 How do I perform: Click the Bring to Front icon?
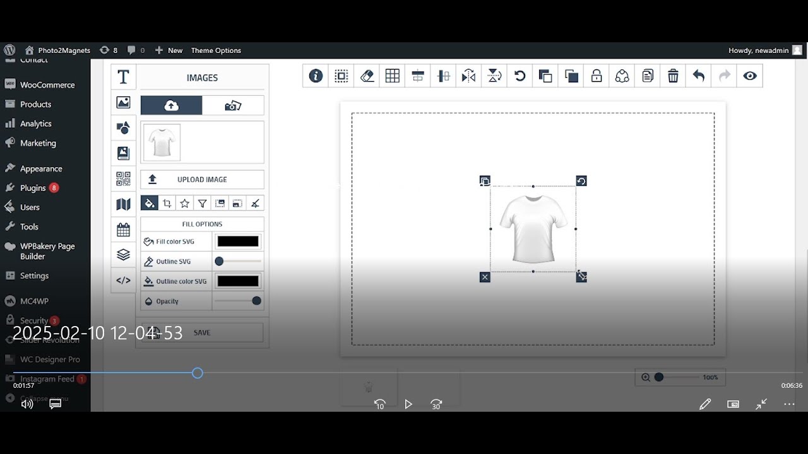click(545, 76)
